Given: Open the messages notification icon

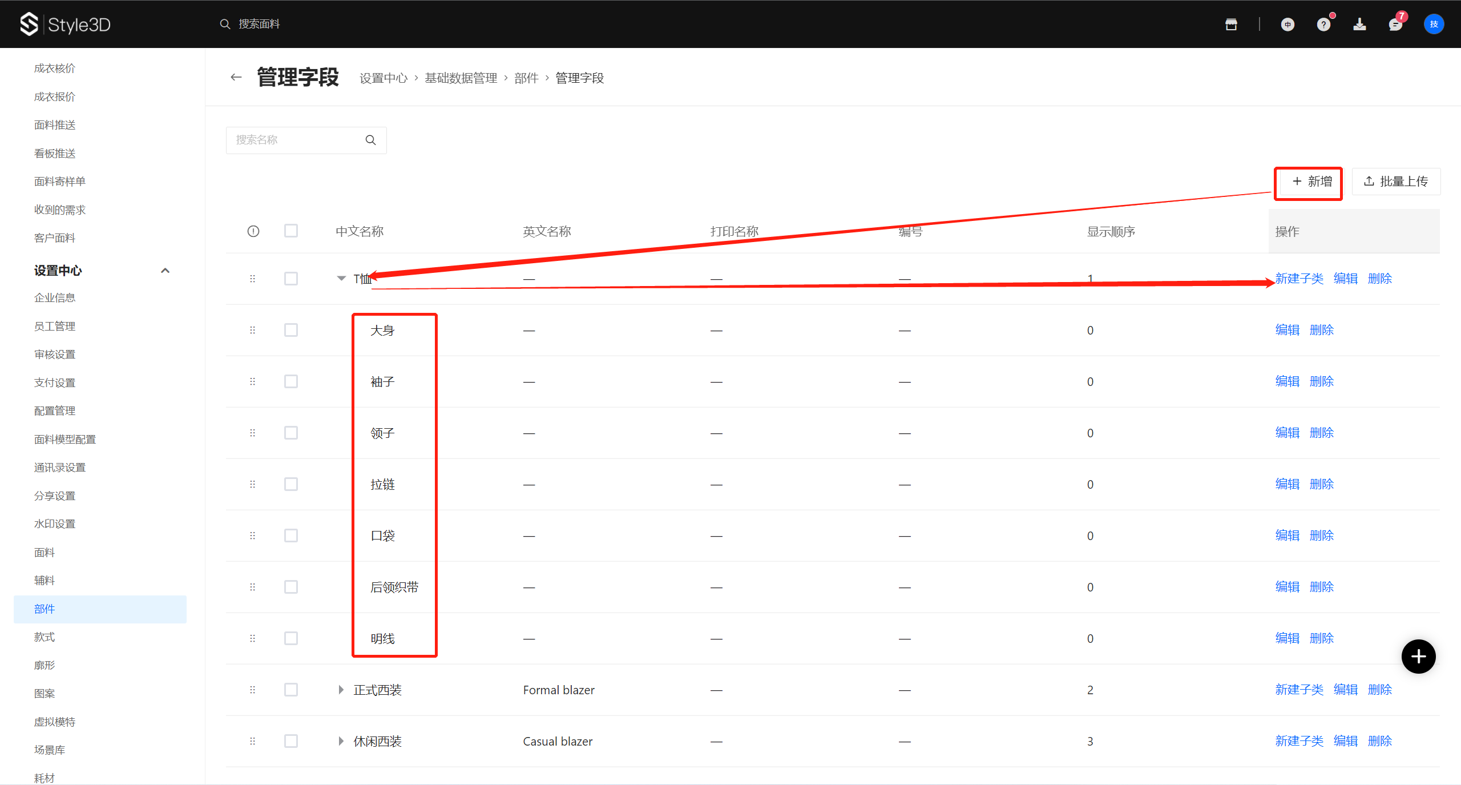Looking at the screenshot, I should pyautogui.click(x=1395, y=25).
